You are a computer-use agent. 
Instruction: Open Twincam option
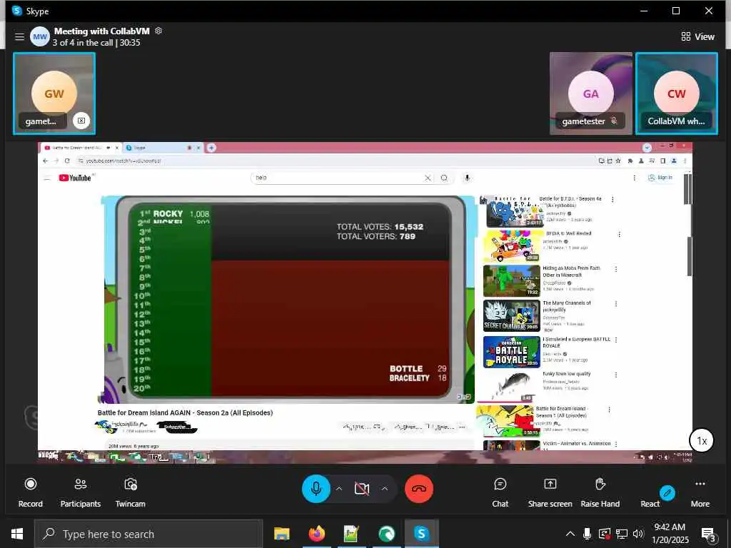[131, 492]
